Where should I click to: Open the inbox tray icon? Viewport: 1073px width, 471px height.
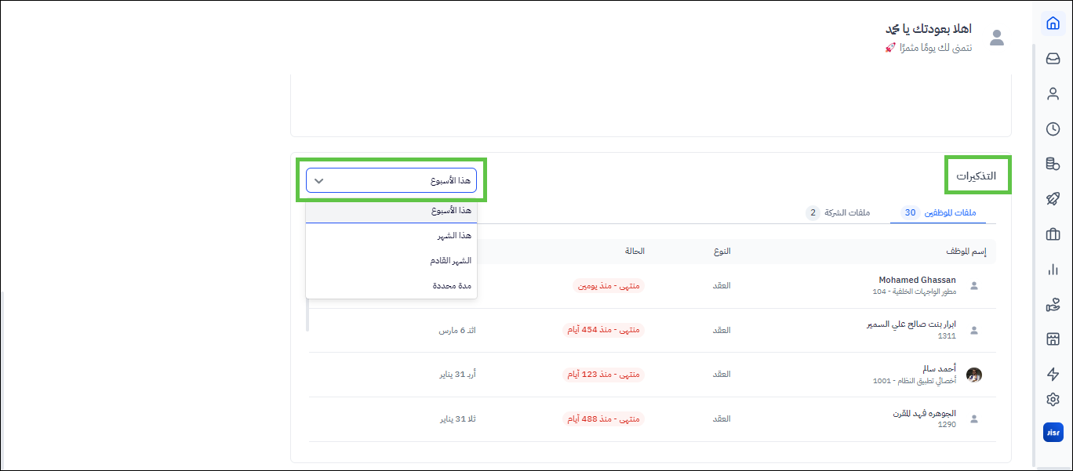(1053, 59)
